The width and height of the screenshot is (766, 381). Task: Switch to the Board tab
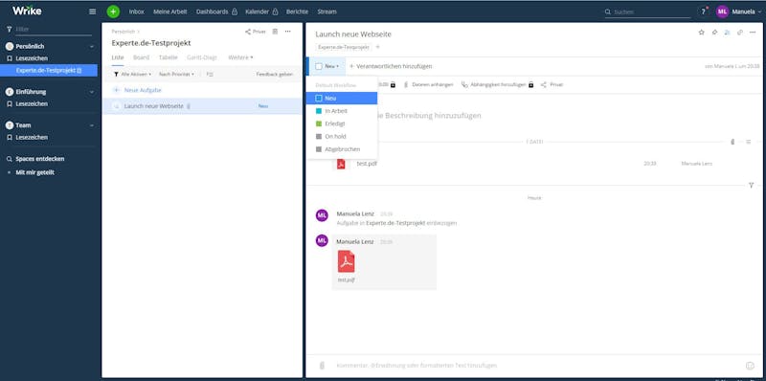point(141,57)
